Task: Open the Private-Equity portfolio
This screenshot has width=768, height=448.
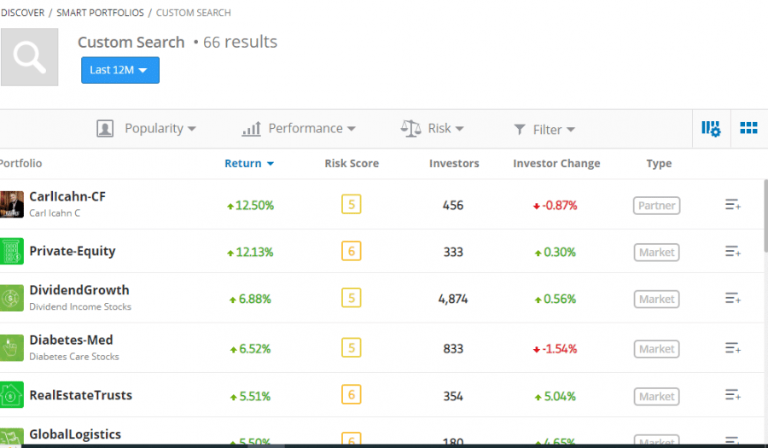Action: [x=72, y=252]
